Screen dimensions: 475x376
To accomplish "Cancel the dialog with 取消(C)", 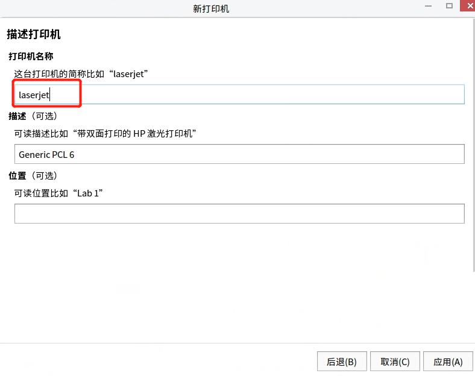I will tap(395, 362).
